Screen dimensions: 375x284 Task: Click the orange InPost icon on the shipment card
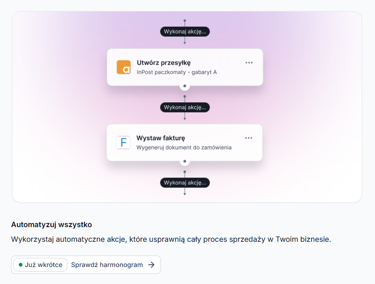tap(123, 67)
